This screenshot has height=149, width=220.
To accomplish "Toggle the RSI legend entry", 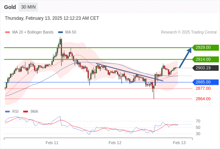I will (x=12, y=112).
